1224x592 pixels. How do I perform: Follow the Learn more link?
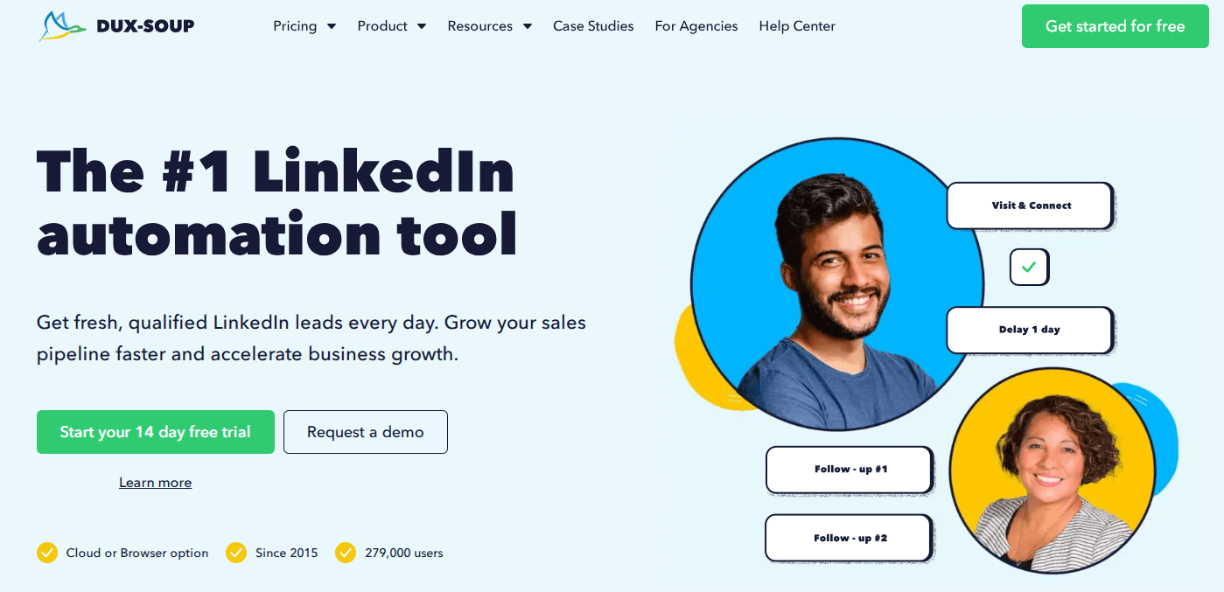tap(156, 483)
